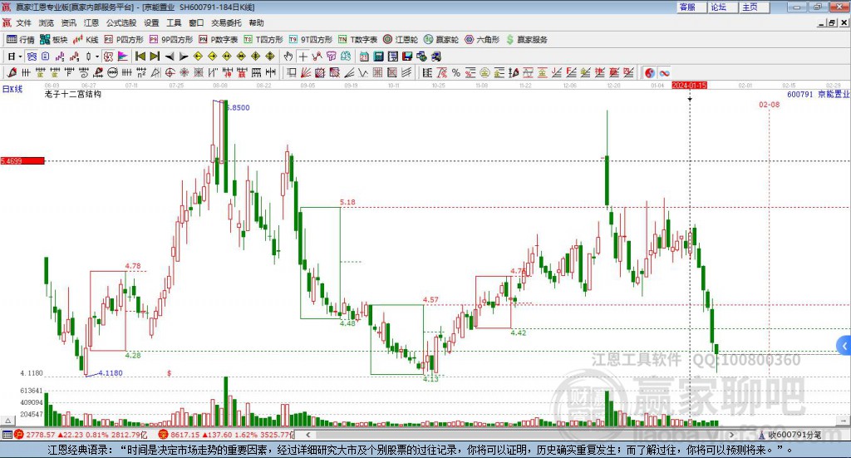This screenshot has width=851, height=458.
Task: Open the 资讯 menu
Action: pos(68,22)
